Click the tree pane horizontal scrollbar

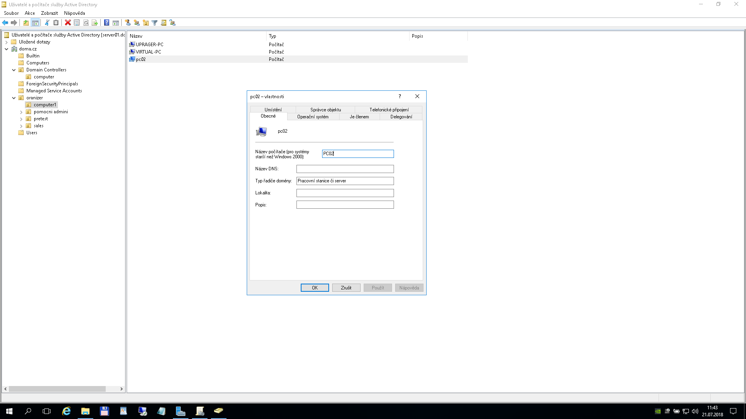click(x=58, y=389)
